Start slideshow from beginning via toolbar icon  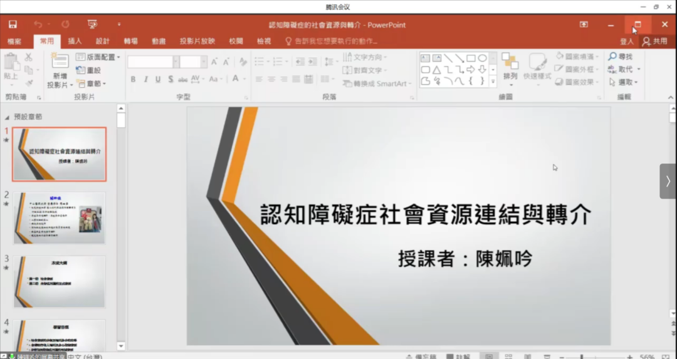click(92, 24)
